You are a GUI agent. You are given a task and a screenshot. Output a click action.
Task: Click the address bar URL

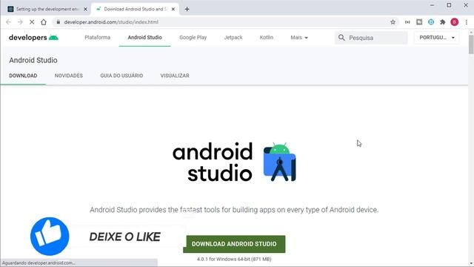111,22
